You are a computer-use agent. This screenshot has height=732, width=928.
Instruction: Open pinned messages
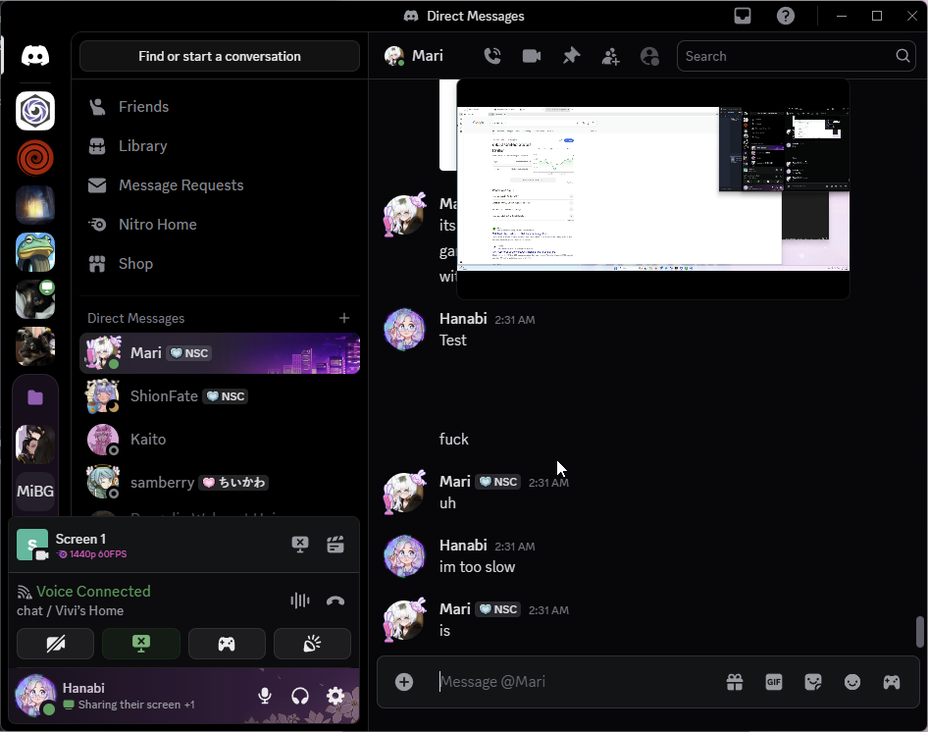pyautogui.click(x=571, y=56)
